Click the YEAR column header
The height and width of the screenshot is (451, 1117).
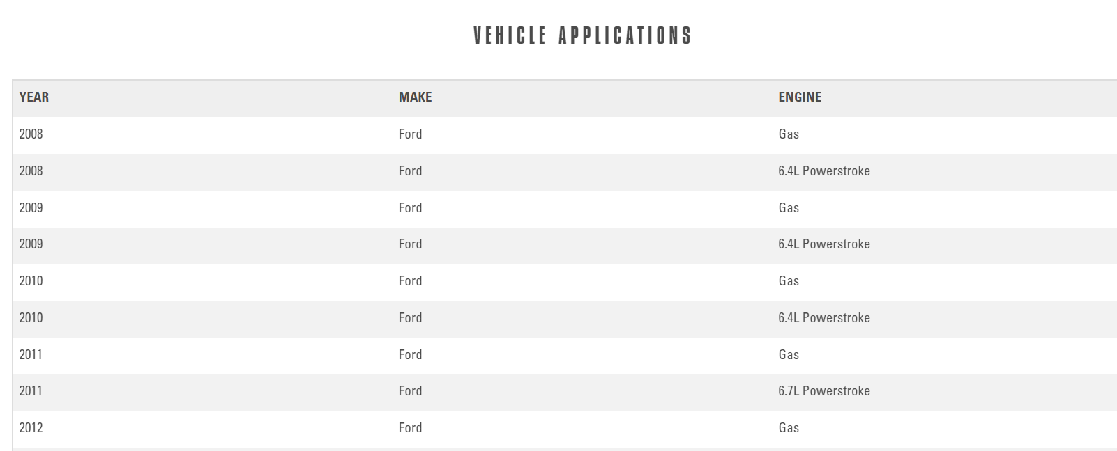(34, 97)
